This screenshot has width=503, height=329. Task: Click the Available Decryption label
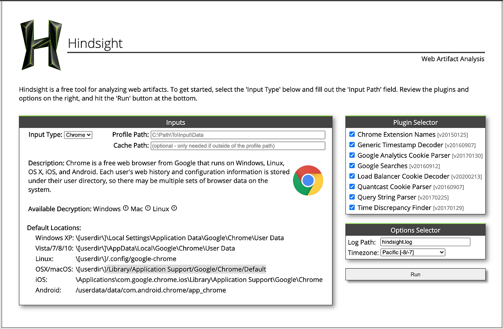[60, 209]
